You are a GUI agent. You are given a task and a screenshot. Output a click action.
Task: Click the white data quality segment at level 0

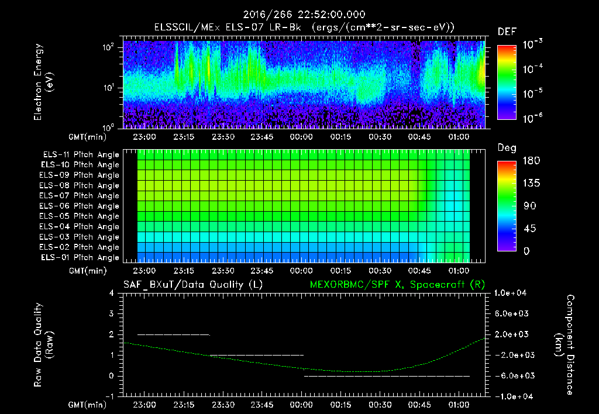[386, 376]
